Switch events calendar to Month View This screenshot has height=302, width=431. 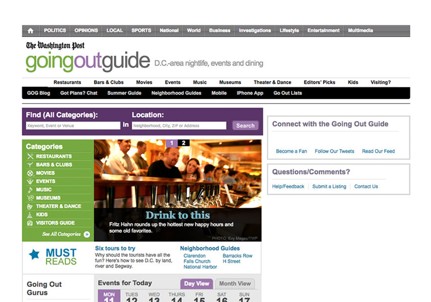pyautogui.click(x=234, y=283)
